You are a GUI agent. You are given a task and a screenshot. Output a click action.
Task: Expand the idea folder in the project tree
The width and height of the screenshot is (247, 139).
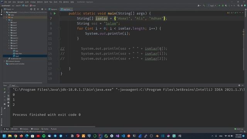[x=7, y=15]
